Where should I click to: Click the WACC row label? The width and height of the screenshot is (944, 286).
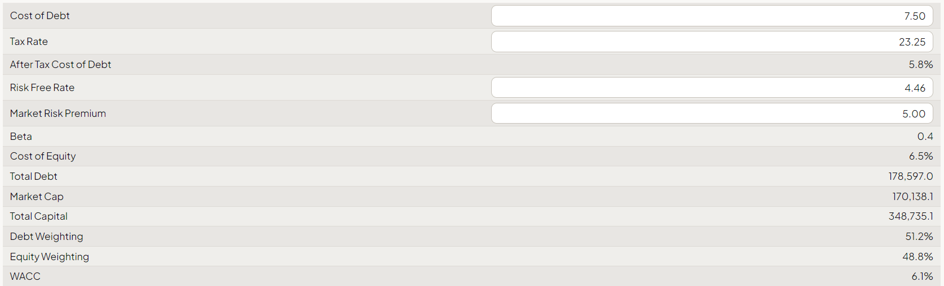[25, 276]
